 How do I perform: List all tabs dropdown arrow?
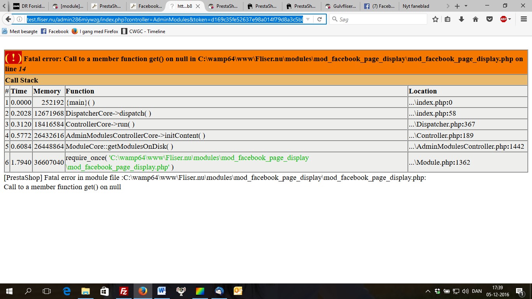click(x=466, y=6)
